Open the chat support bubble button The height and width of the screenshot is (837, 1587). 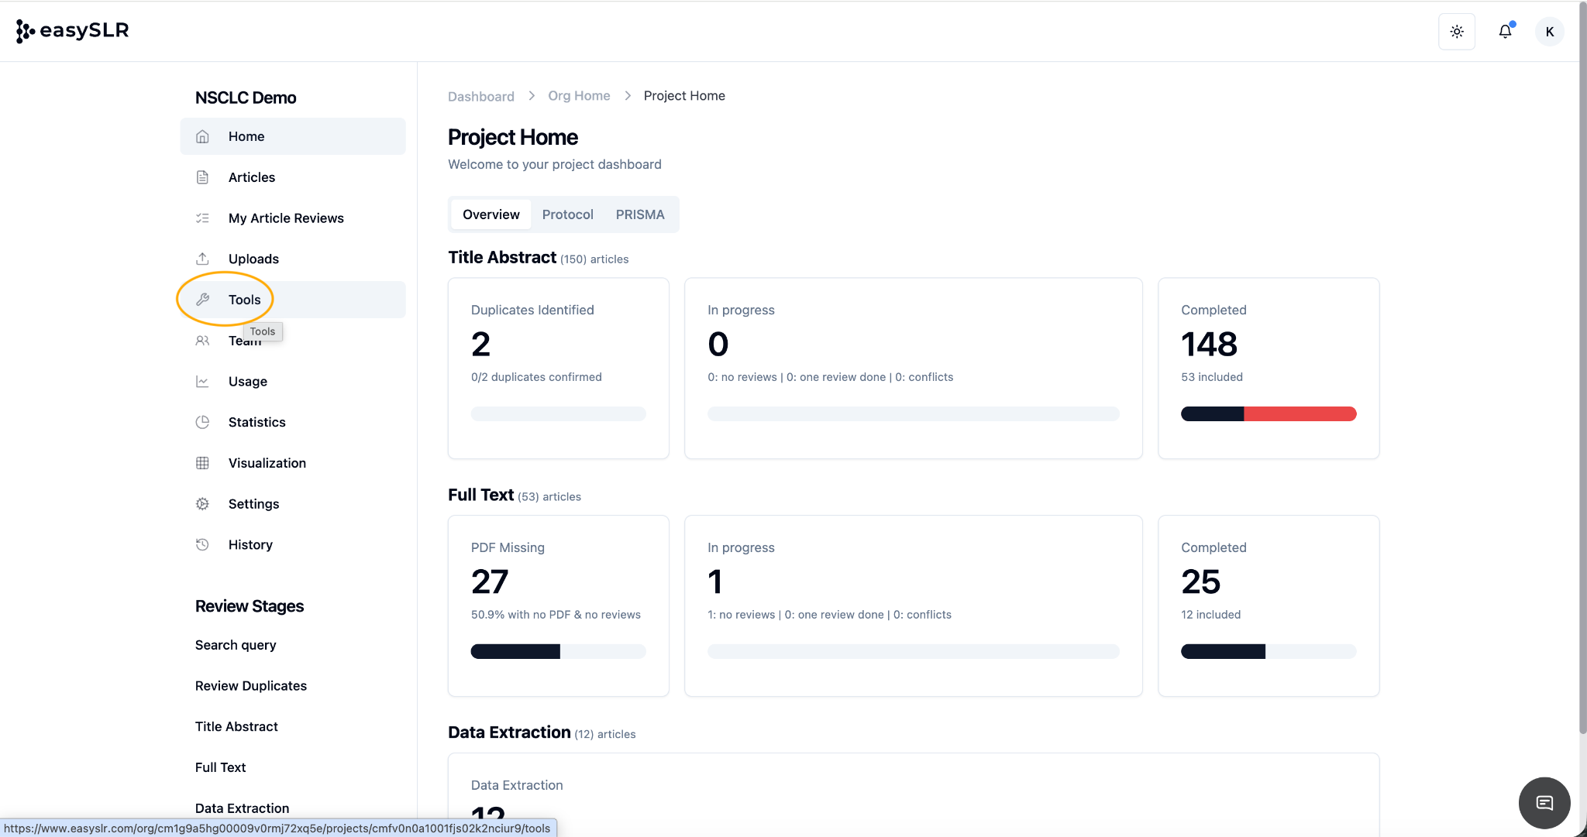(1544, 803)
